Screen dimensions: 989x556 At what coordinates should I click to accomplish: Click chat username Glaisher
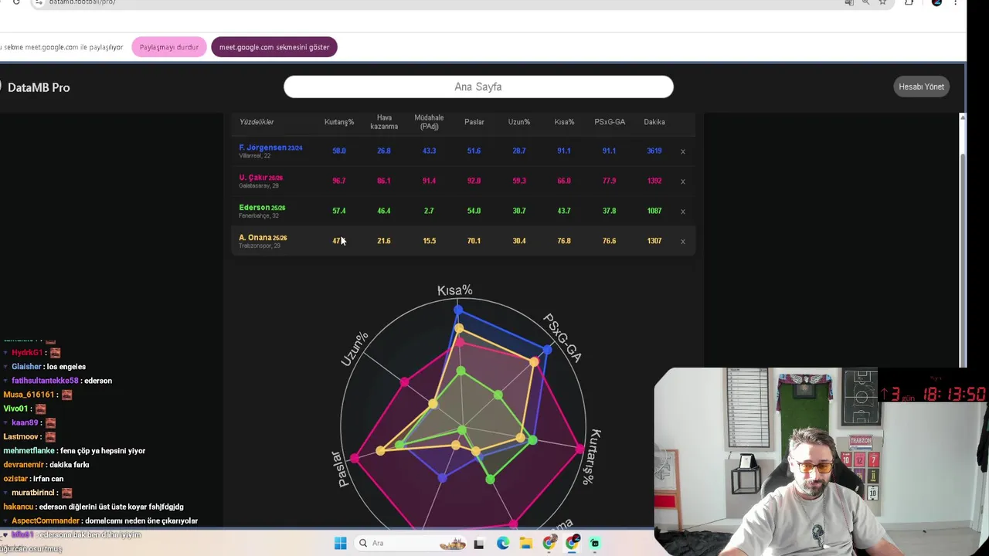pos(26,367)
